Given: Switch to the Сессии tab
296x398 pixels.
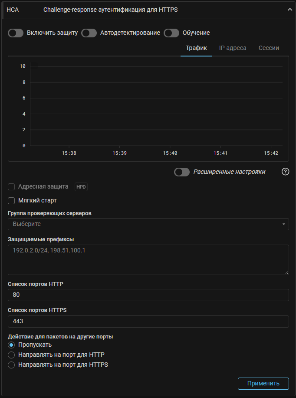Looking at the screenshot, I should click(x=269, y=48).
